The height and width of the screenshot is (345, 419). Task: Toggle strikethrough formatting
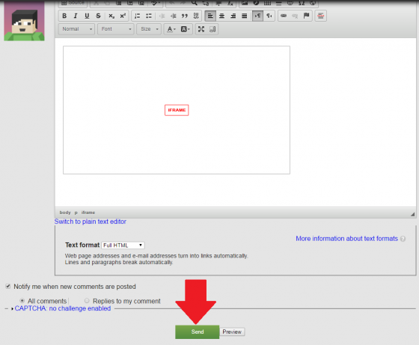[x=98, y=16]
